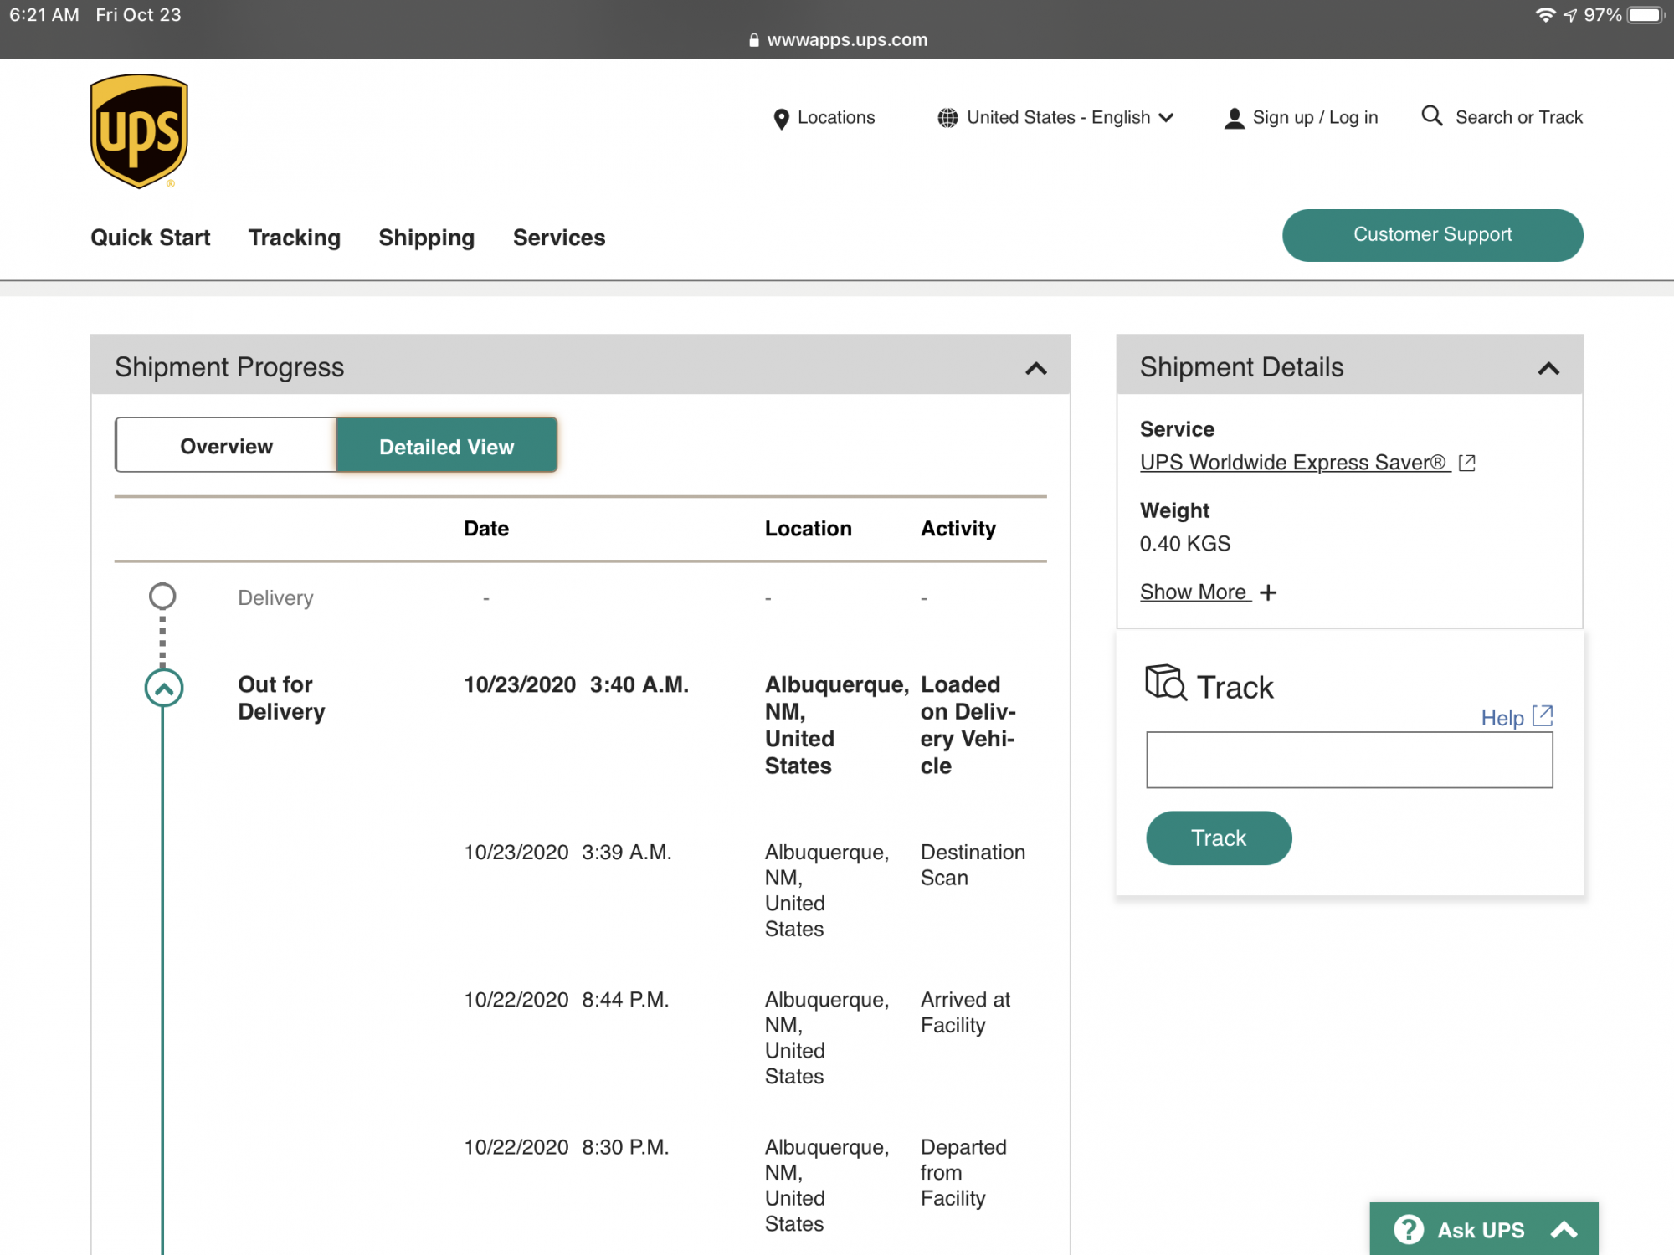
Task: Open the Quick Start menu
Action: (x=151, y=238)
